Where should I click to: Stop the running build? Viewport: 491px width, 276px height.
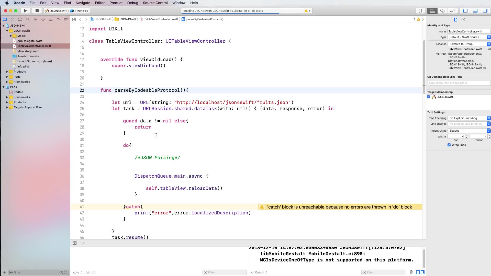[x=37, y=11]
